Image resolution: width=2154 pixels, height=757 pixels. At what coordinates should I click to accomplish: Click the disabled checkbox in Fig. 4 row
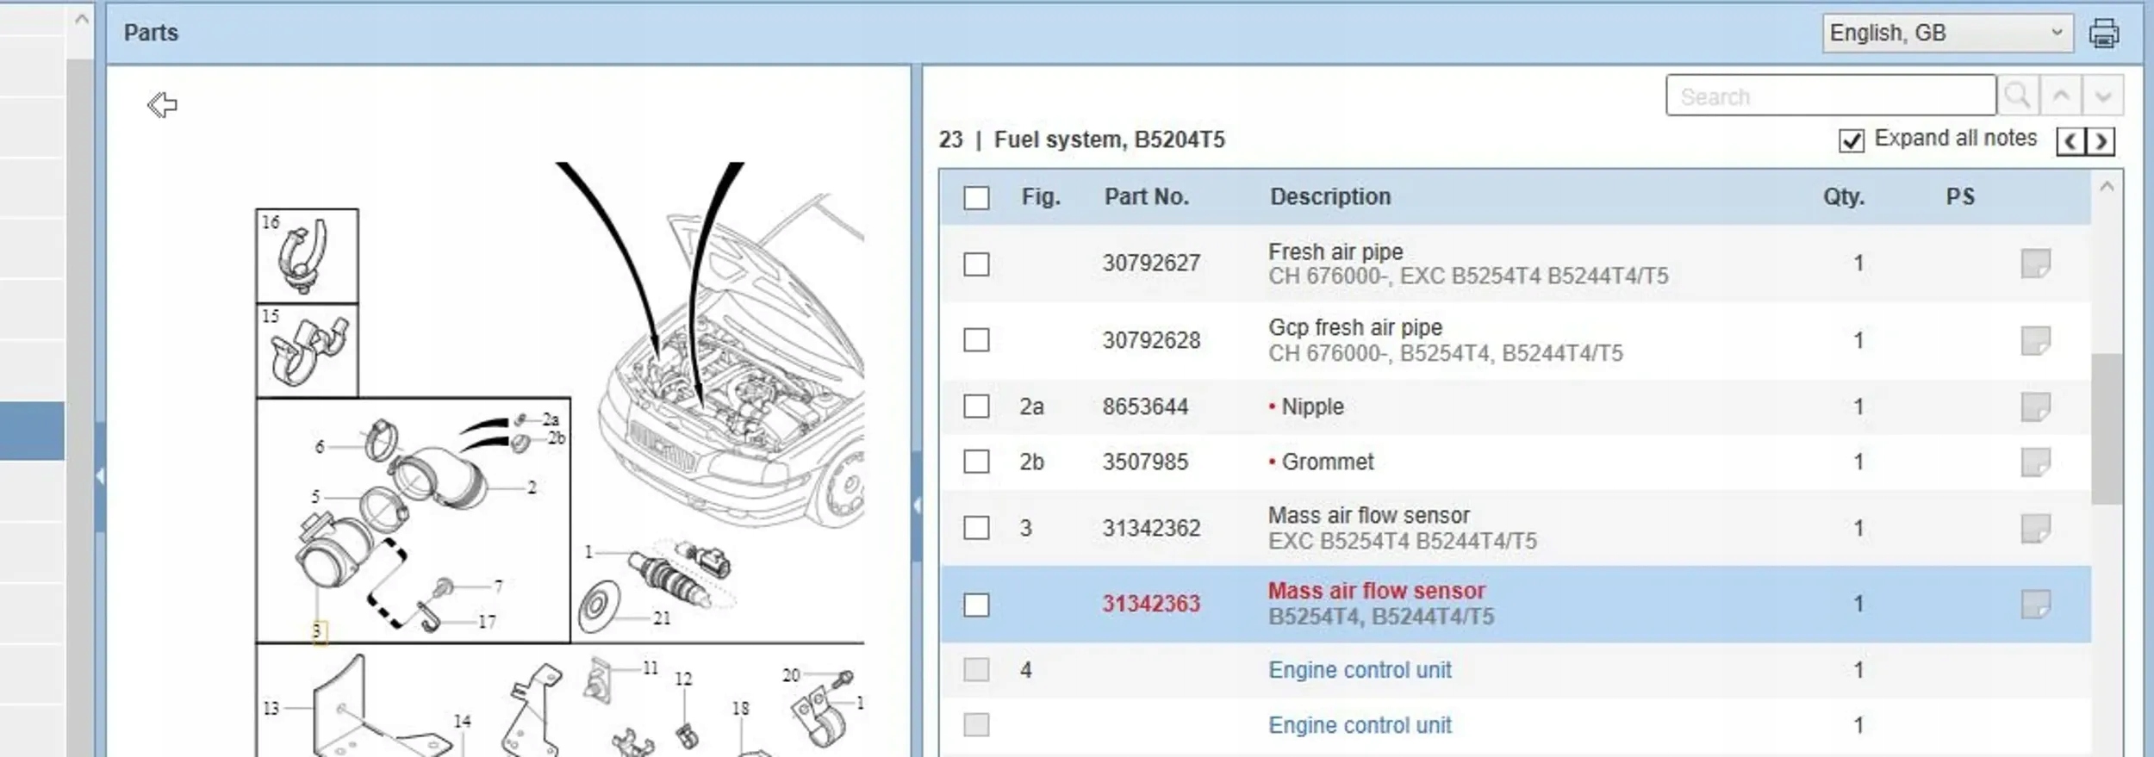pyautogui.click(x=976, y=670)
